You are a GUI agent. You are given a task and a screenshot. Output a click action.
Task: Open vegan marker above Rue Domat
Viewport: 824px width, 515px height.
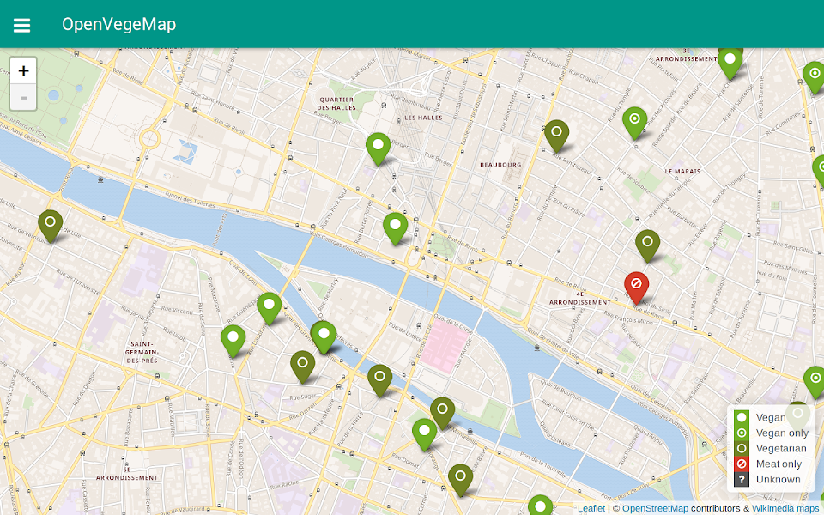coord(424,432)
